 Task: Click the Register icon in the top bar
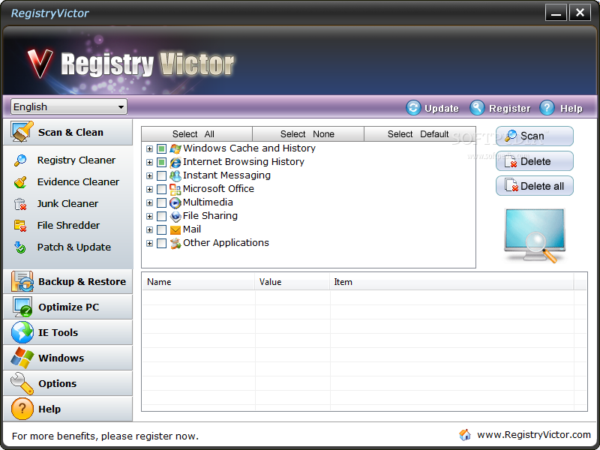(478, 108)
